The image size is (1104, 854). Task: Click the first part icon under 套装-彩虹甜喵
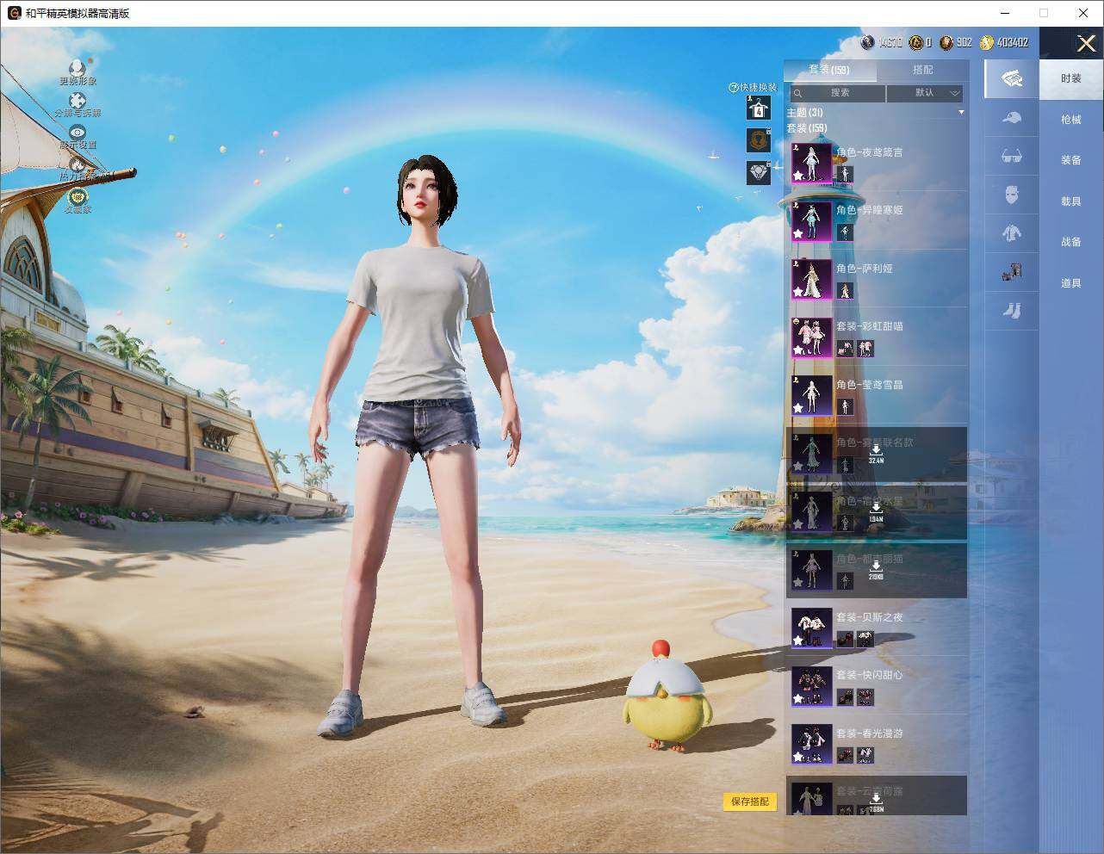[x=845, y=348]
